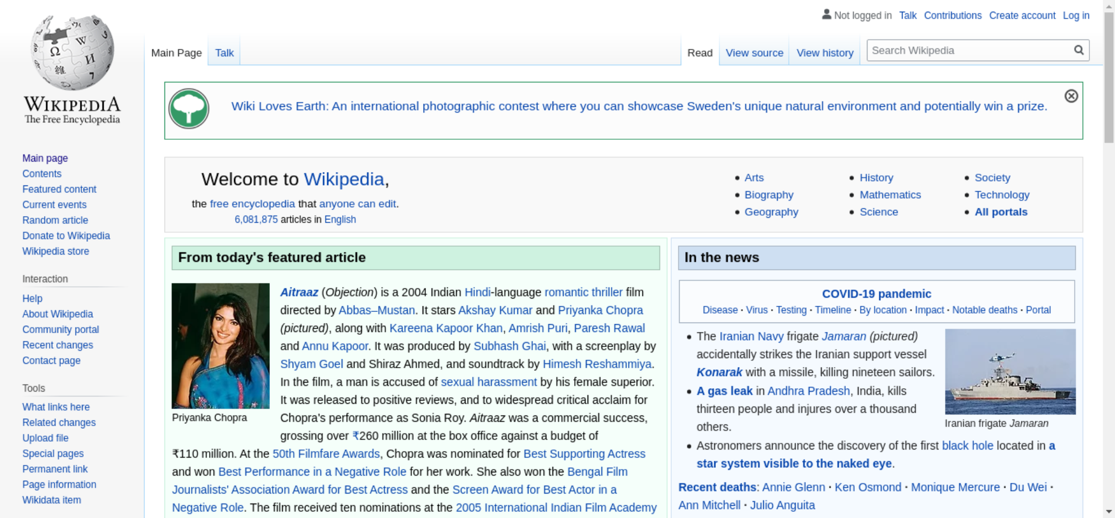The height and width of the screenshot is (518, 1115).
Task: Open the Akshay Kumar link
Action: (x=495, y=310)
